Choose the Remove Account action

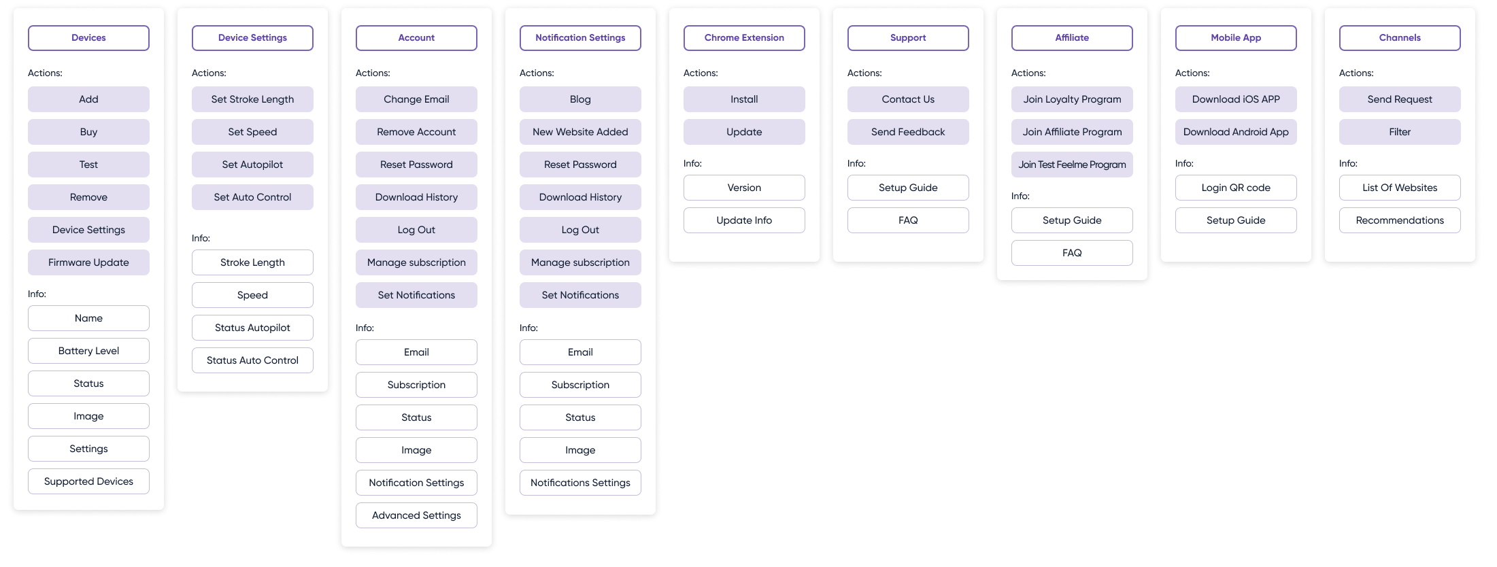pyautogui.click(x=416, y=132)
